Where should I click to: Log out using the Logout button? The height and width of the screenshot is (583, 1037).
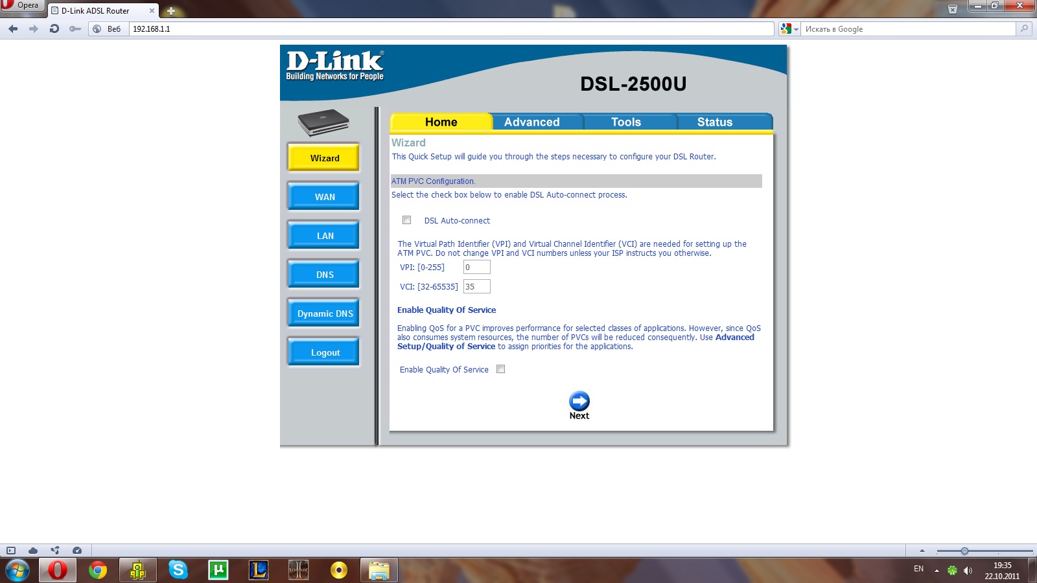pyautogui.click(x=324, y=352)
